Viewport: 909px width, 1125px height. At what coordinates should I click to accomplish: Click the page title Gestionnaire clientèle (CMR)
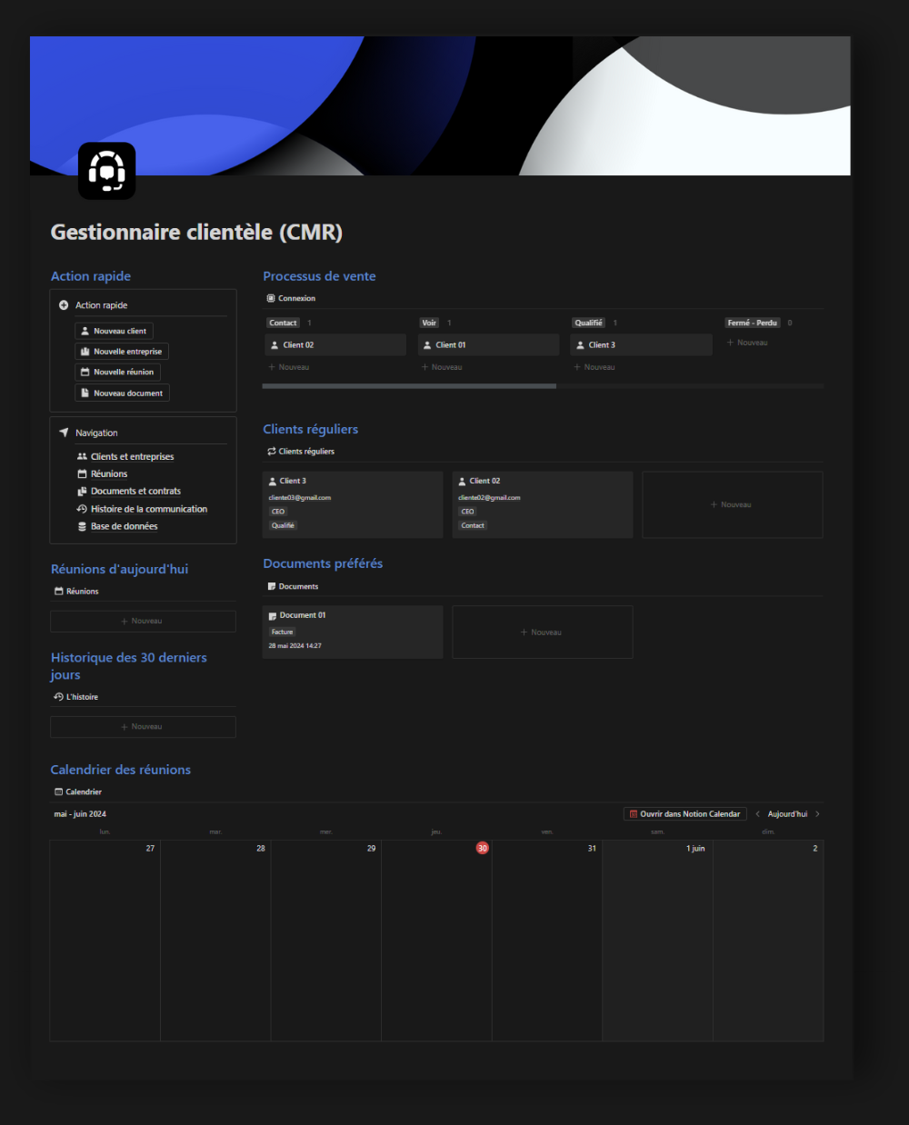click(x=196, y=233)
